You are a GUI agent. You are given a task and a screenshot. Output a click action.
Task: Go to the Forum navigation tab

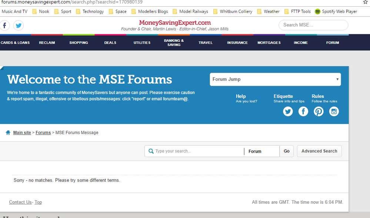(x=332, y=43)
